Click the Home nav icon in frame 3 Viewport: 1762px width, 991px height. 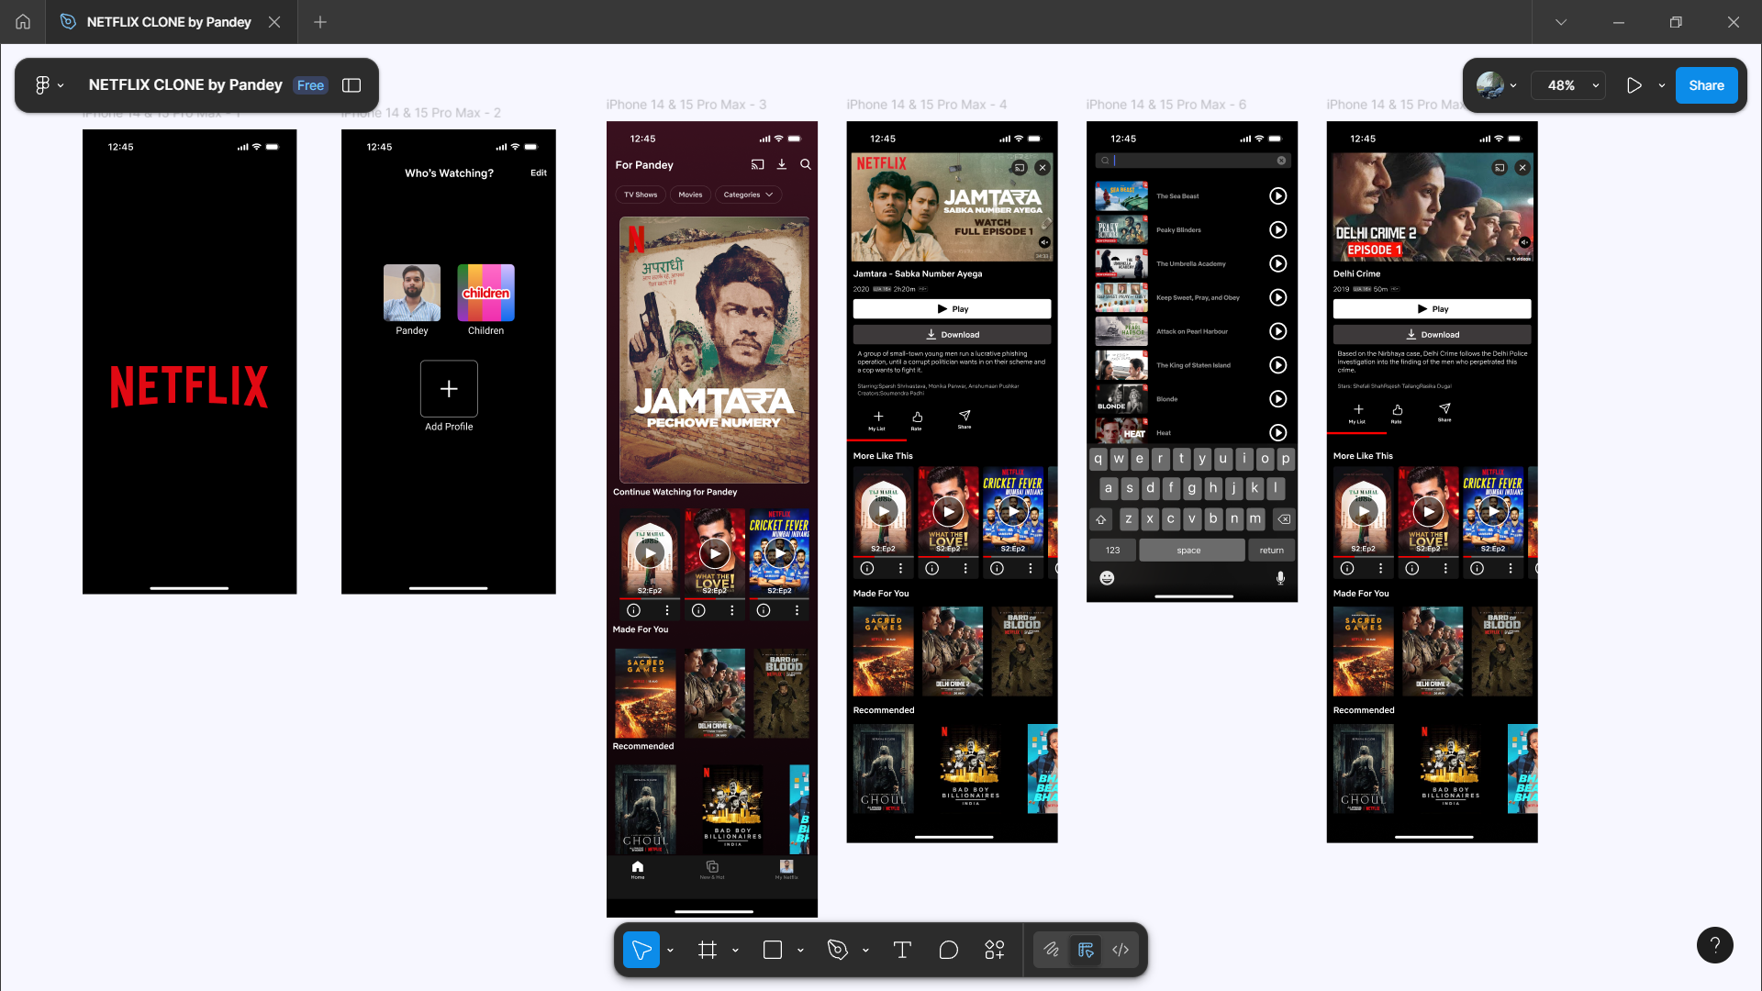638,869
